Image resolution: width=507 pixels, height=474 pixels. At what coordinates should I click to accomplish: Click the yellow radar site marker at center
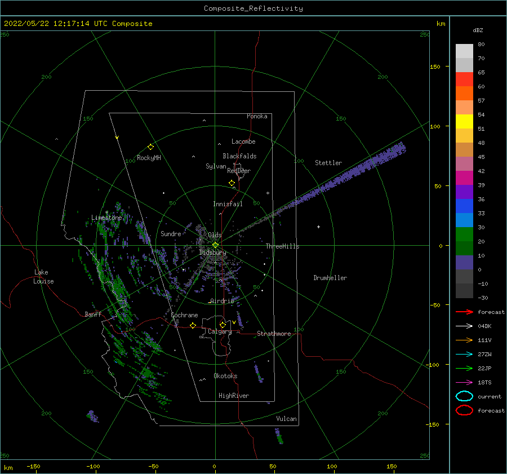click(x=215, y=245)
